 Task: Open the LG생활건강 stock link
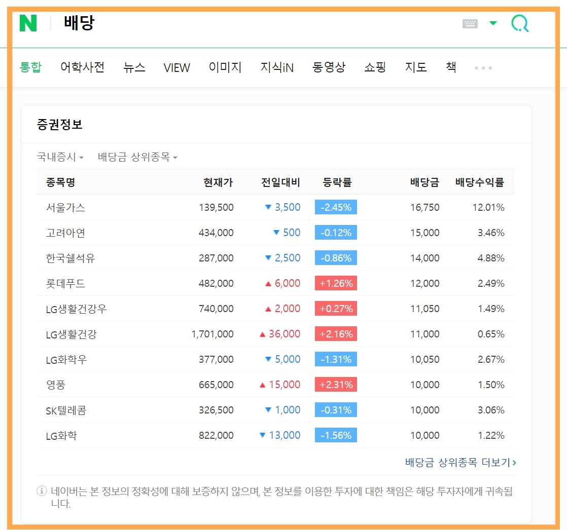(71, 334)
